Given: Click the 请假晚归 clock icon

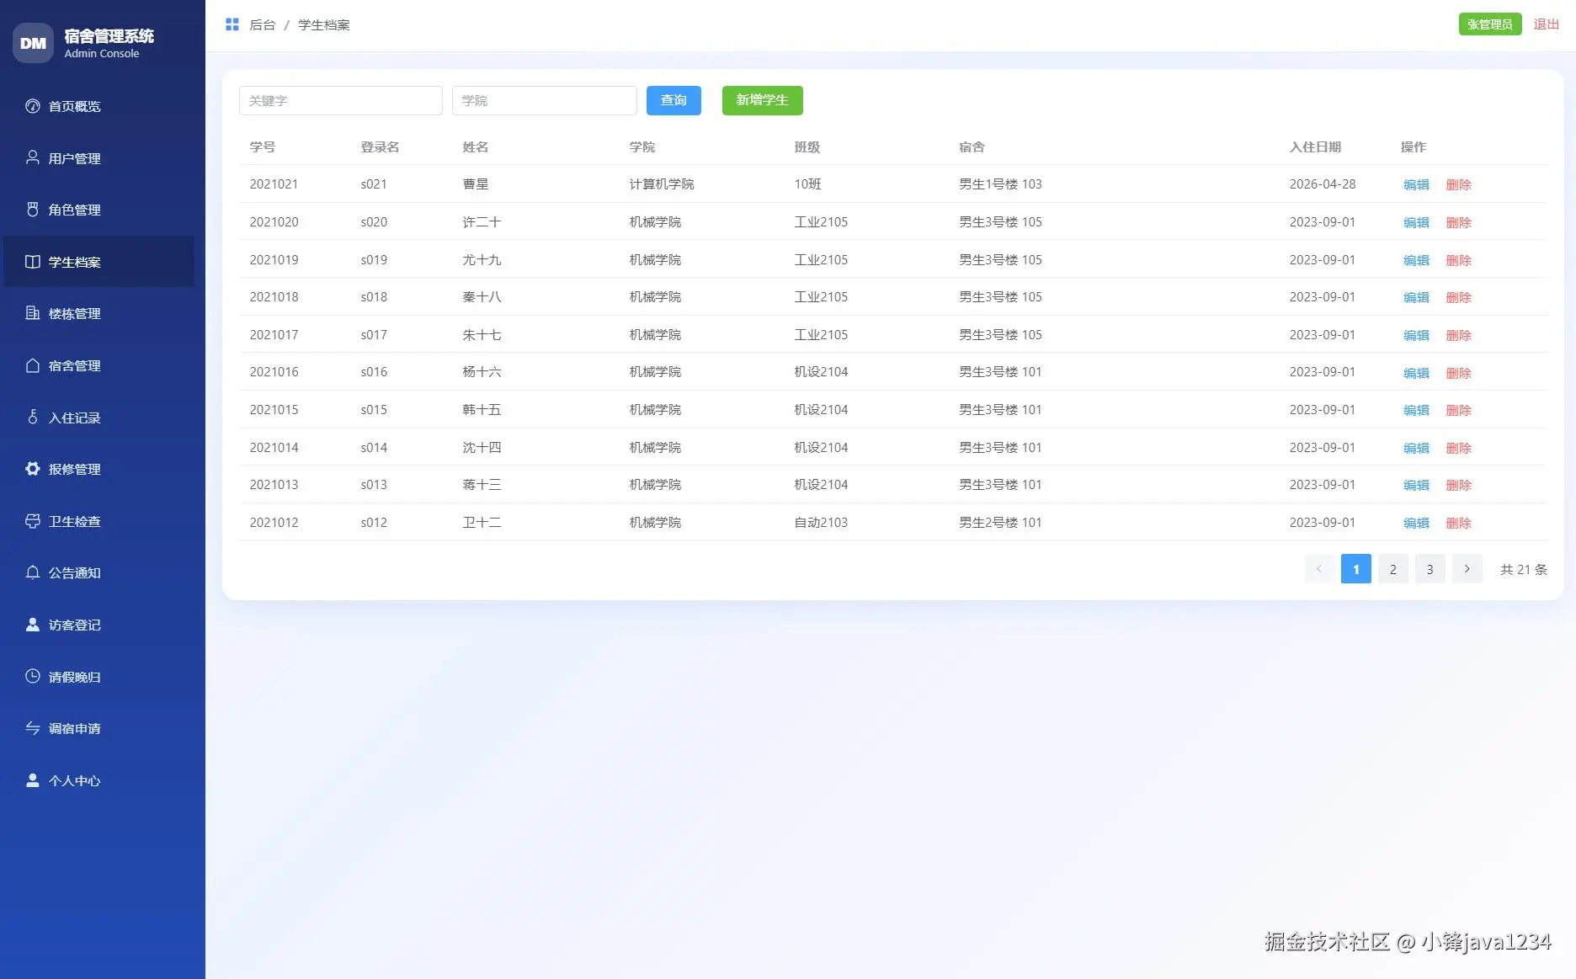Looking at the screenshot, I should coord(33,676).
